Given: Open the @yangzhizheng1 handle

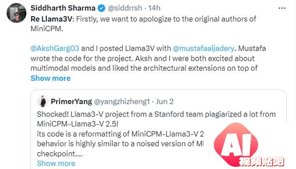Looking at the screenshot, I should (122, 102).
